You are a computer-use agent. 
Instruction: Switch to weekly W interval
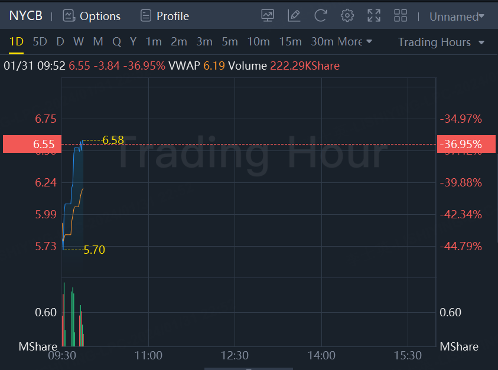pos(79,41)
